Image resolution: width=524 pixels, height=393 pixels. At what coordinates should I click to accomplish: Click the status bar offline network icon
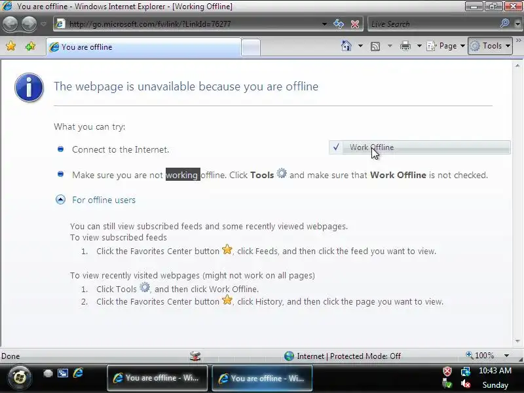pyautogui.click(x=195, y=356)
